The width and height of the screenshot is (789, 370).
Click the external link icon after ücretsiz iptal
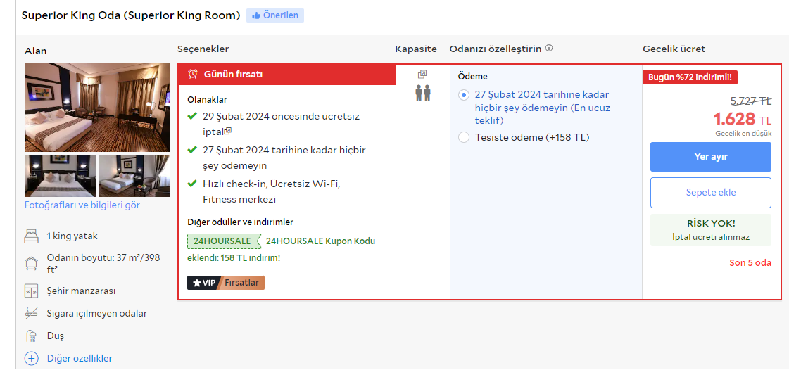(228, 131)
